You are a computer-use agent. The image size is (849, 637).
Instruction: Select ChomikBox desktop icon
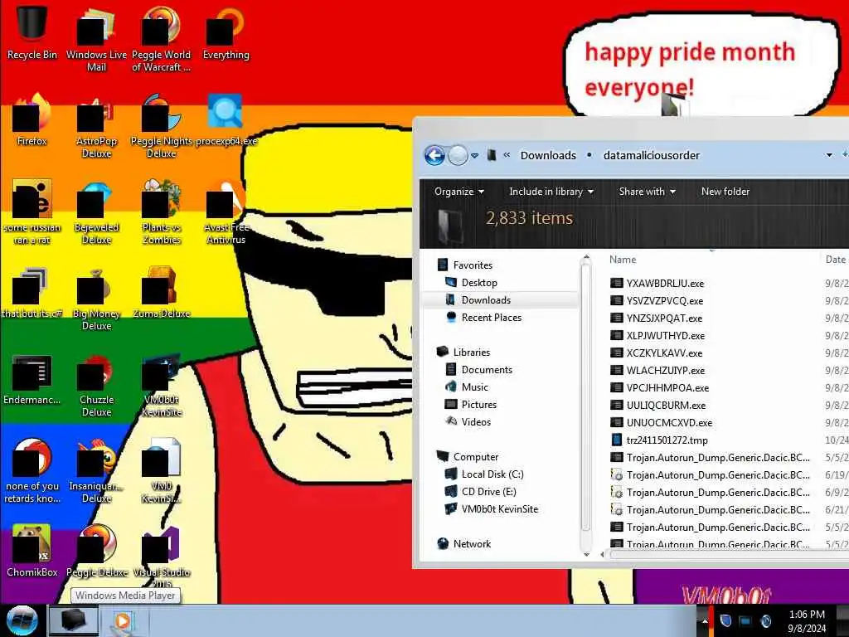(x=32, y=551)
